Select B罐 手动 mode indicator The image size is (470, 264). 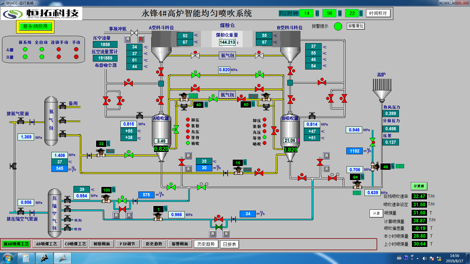[76, 57]
